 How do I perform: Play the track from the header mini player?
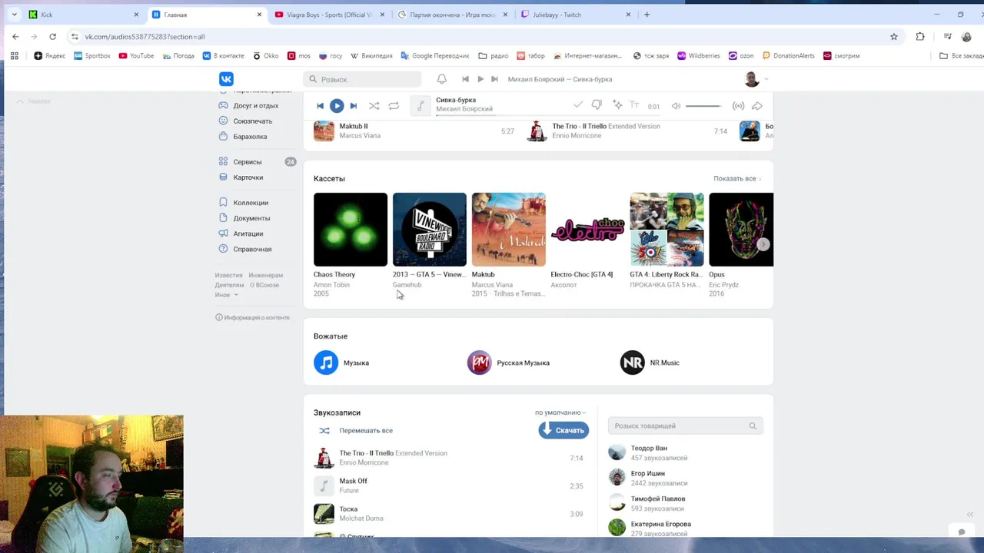[480, 79]
